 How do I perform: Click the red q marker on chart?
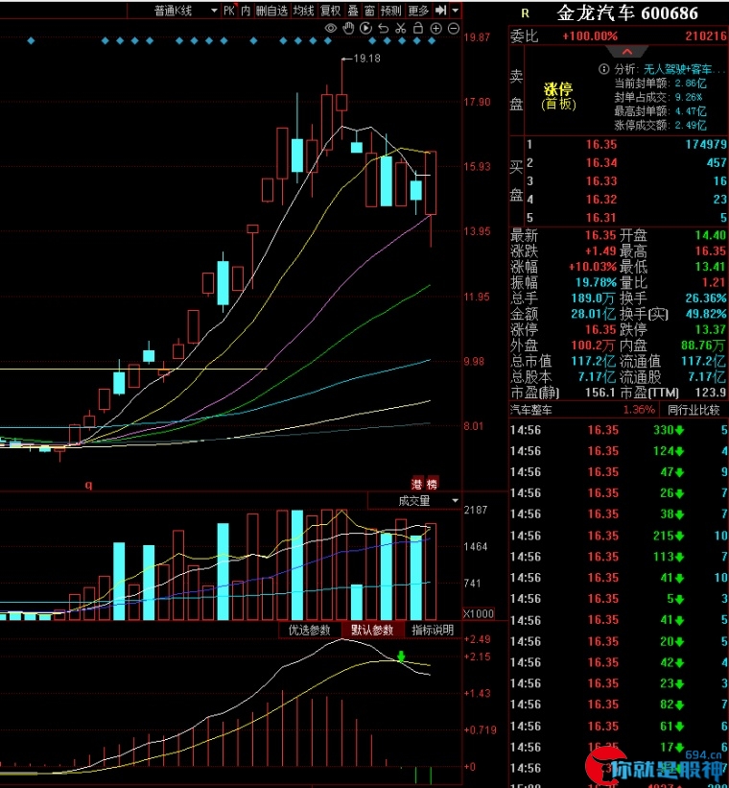tap(88, 486)
